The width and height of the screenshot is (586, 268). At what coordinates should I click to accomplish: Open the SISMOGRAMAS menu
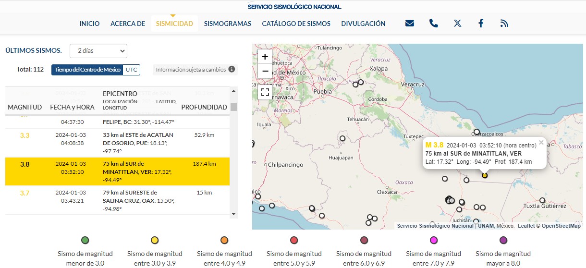click(227, 24)
